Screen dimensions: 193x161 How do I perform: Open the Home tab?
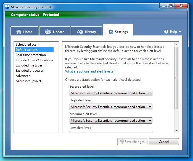pyautogui.click(x=24, y=31)
